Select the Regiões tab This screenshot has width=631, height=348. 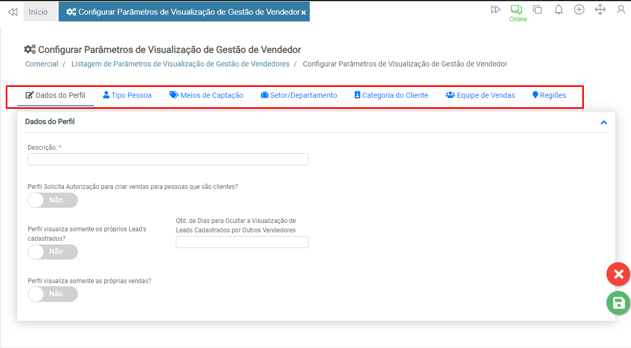pyautogui.click(x=549, y=95)
